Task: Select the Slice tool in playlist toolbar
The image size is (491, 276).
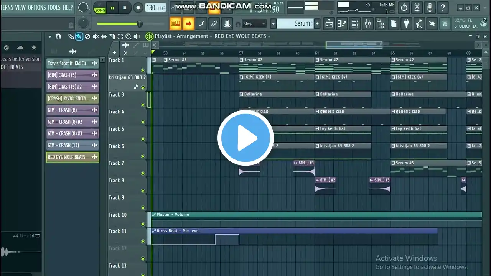Action: pyautogui.click(x=112, y=36)
